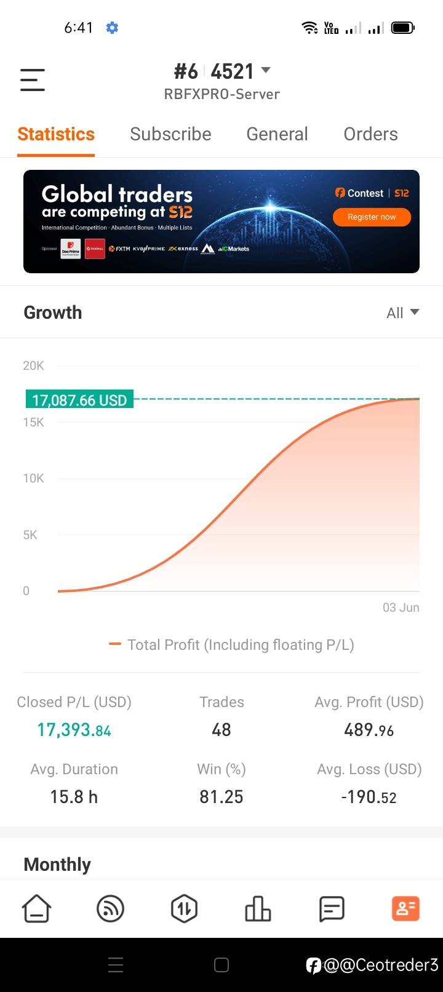The height and width of the screenshot is (992, 443).
Task: Open the trade arrows hexagon icon
Action: [x=184, y=908]
